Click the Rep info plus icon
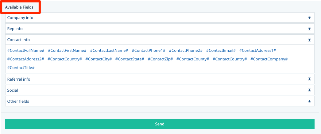 point(309,29)
